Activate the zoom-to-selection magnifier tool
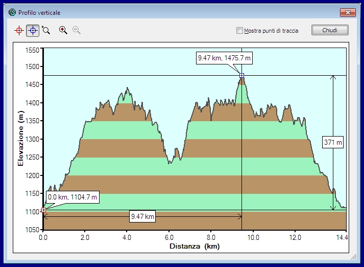 pos(46,30)
